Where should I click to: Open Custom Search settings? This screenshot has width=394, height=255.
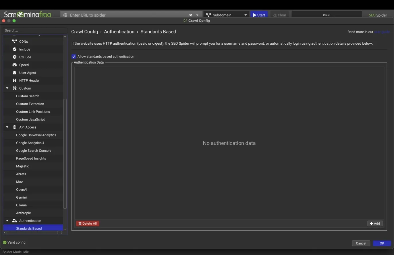click(x=28, y=96)
